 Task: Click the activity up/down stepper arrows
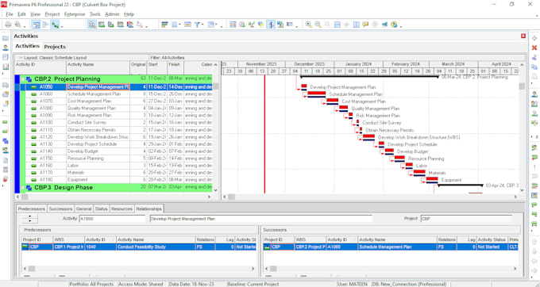point(29,219)
